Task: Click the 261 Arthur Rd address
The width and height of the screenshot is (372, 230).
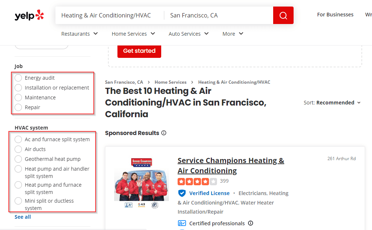Action: click(x=342, y=159)
